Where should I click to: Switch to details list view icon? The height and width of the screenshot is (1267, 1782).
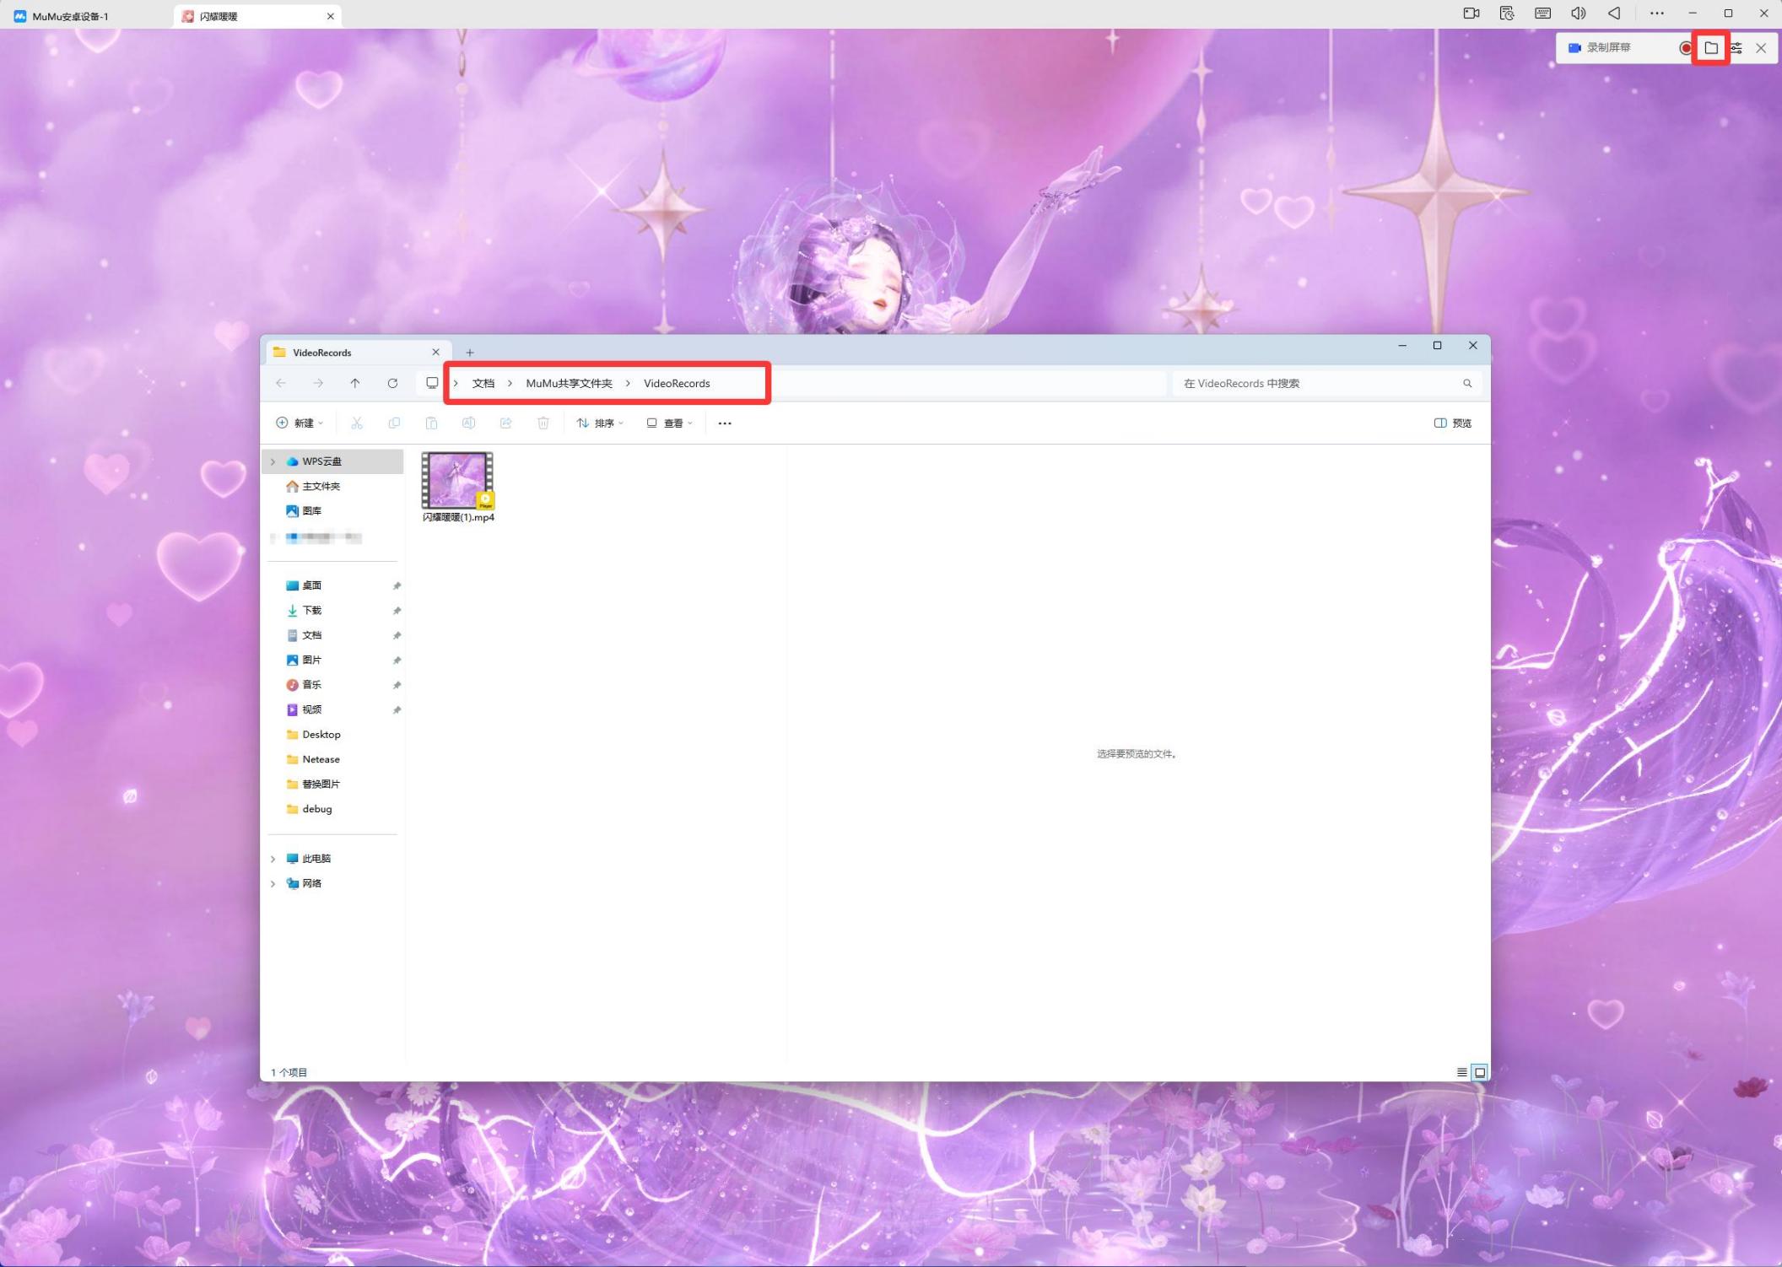[1461, 1072]
